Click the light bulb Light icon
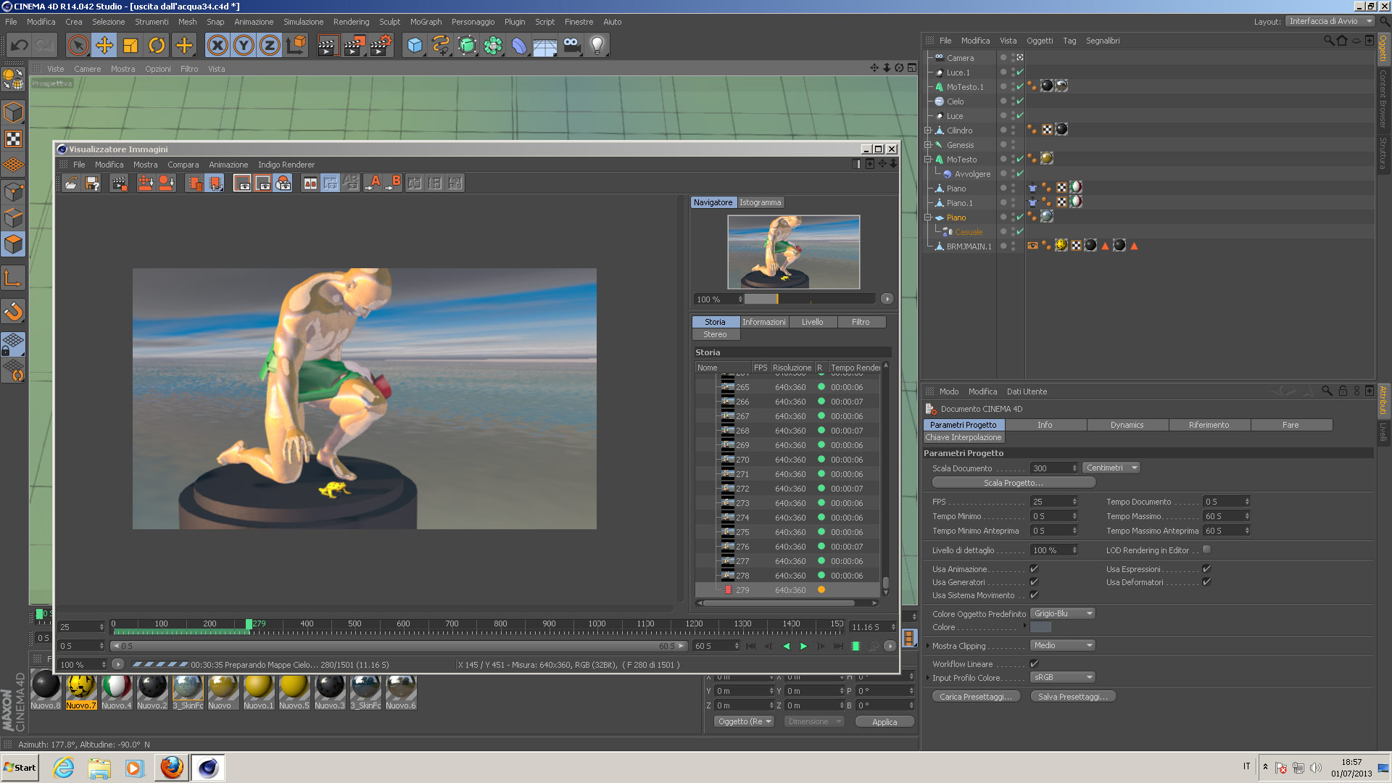Viewport: 1392px width, 783px height. coord(597,46)
